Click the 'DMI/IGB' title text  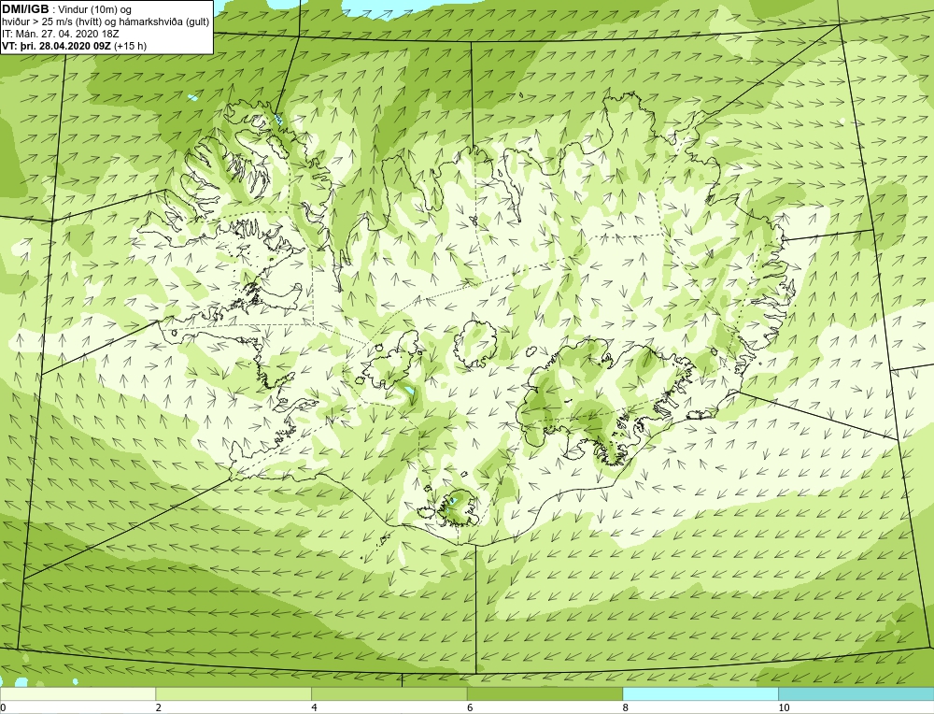[25, 9]
